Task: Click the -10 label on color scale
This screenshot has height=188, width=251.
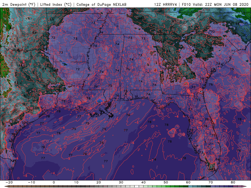Action: coord(31,182)
